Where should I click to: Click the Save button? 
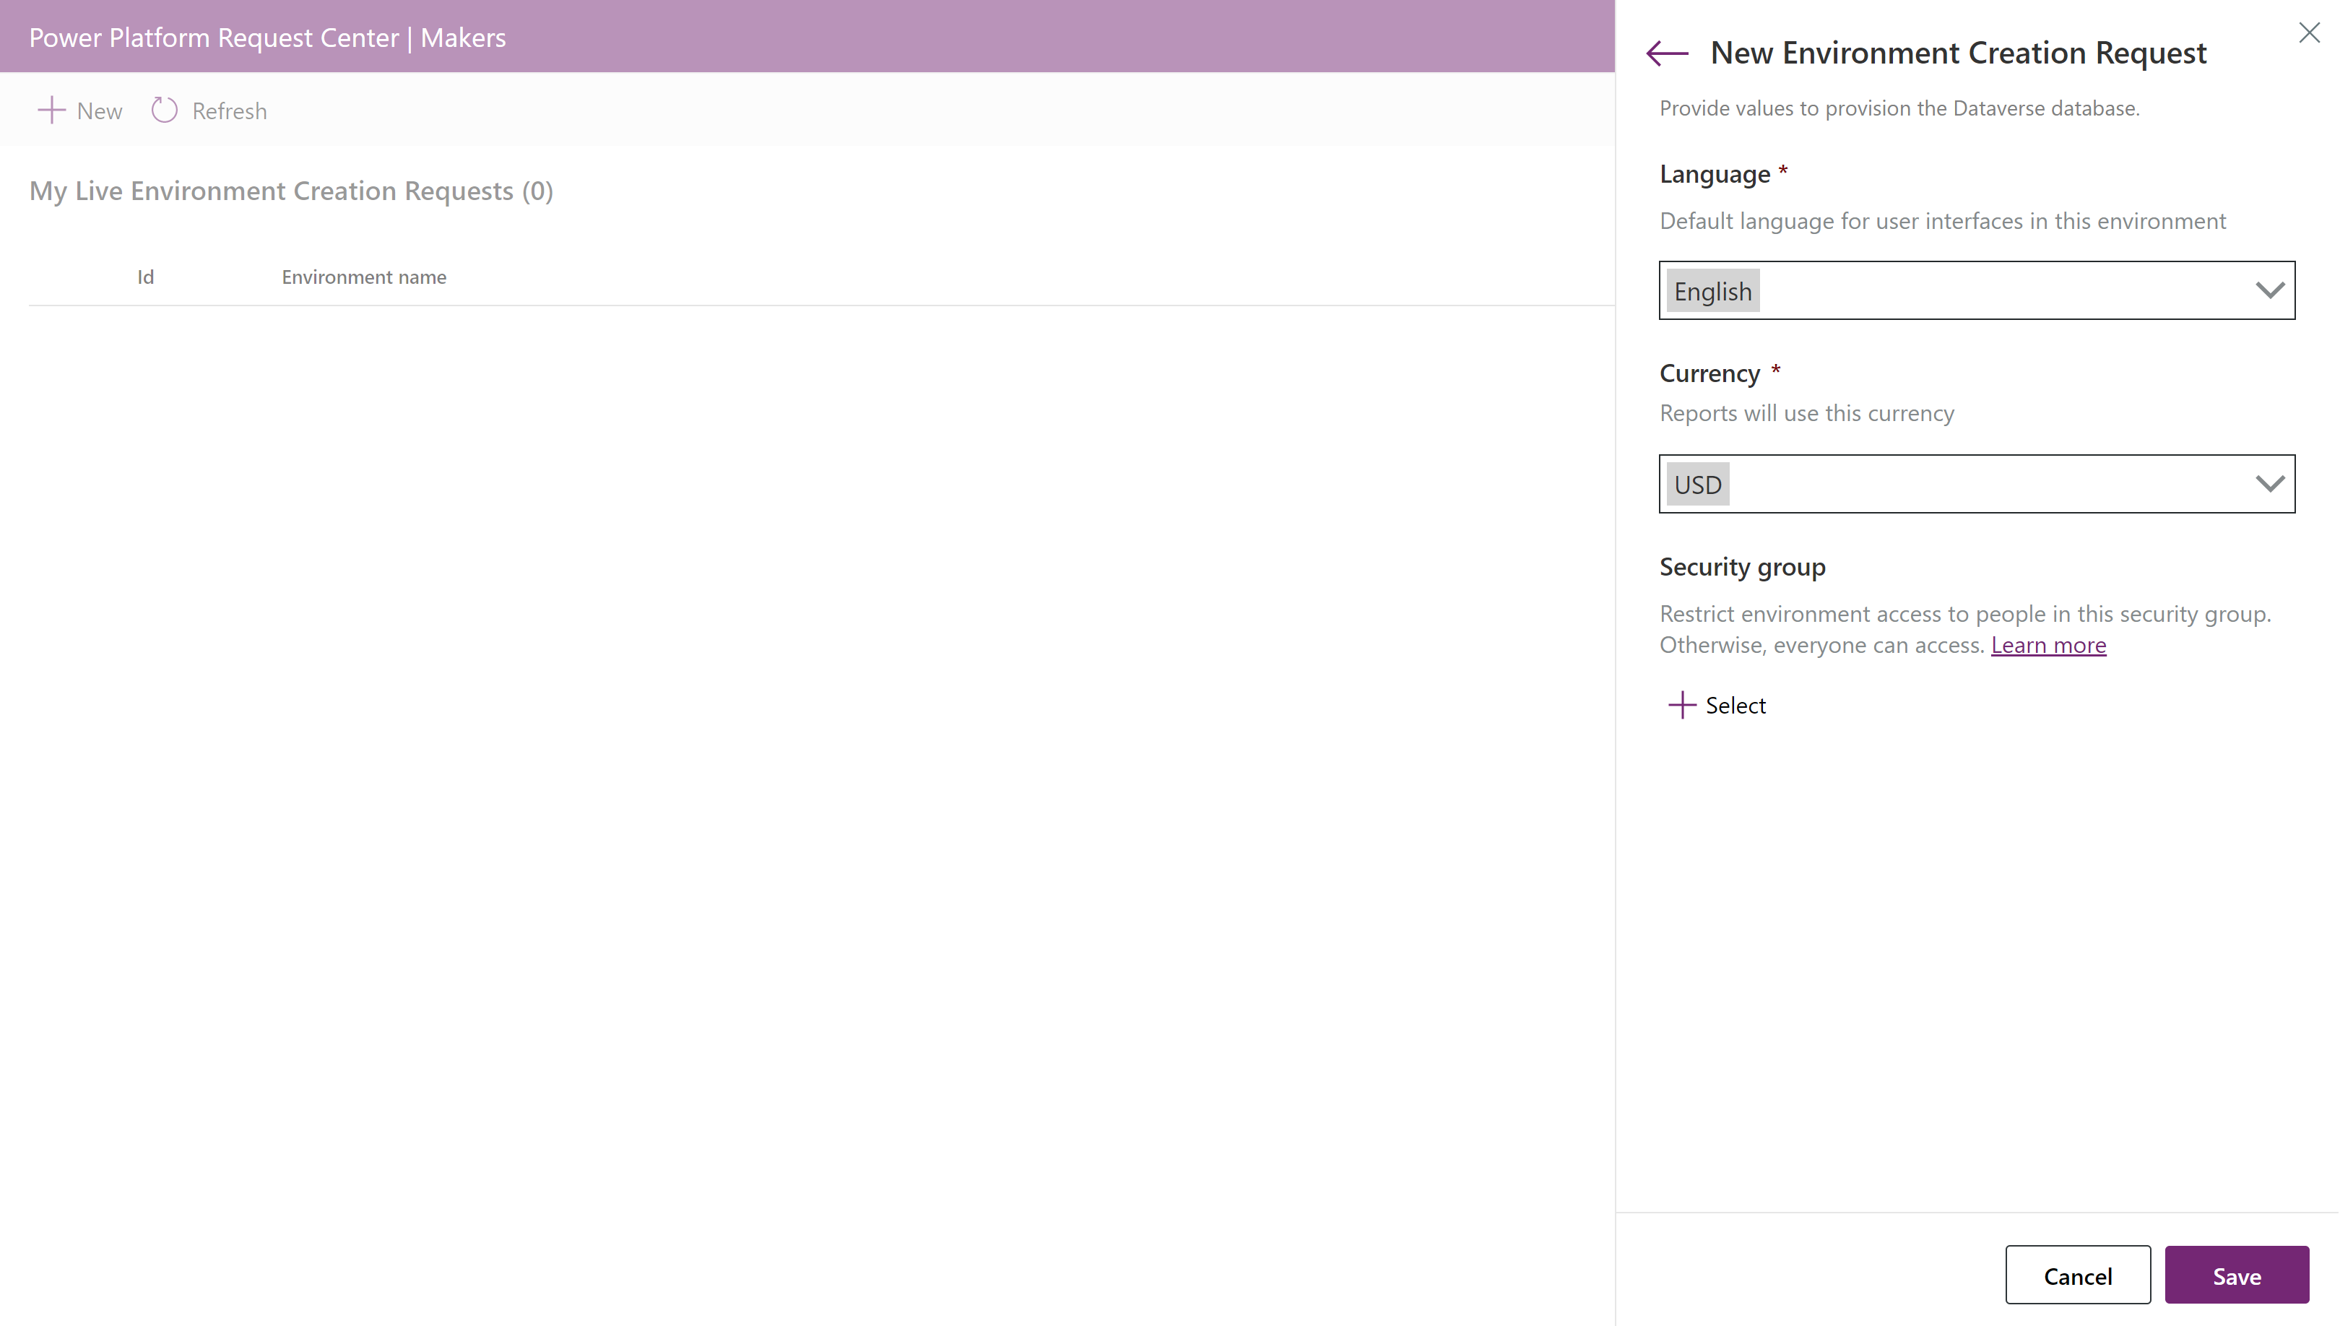[2237, 1275]
